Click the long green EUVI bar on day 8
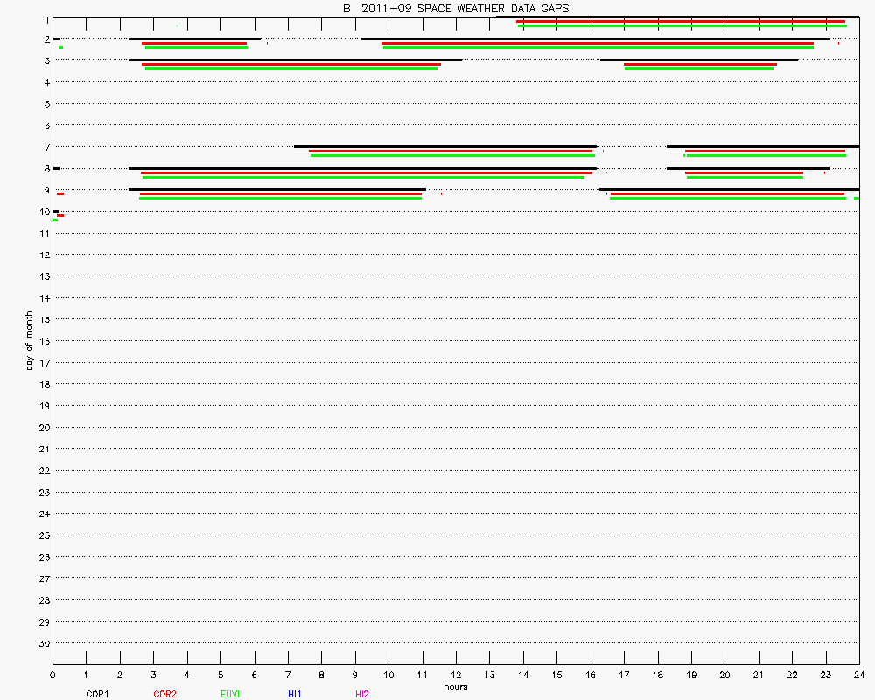 [x=363, y=177]
